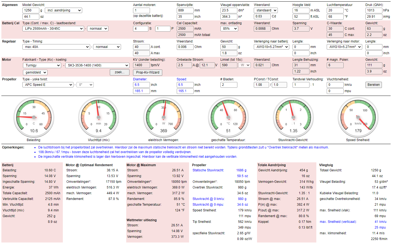The width and height of the screenshot is (395, 243).
Task: Open the motor cooling 'gemiddeld' dropdown
Action: [35, 72]
